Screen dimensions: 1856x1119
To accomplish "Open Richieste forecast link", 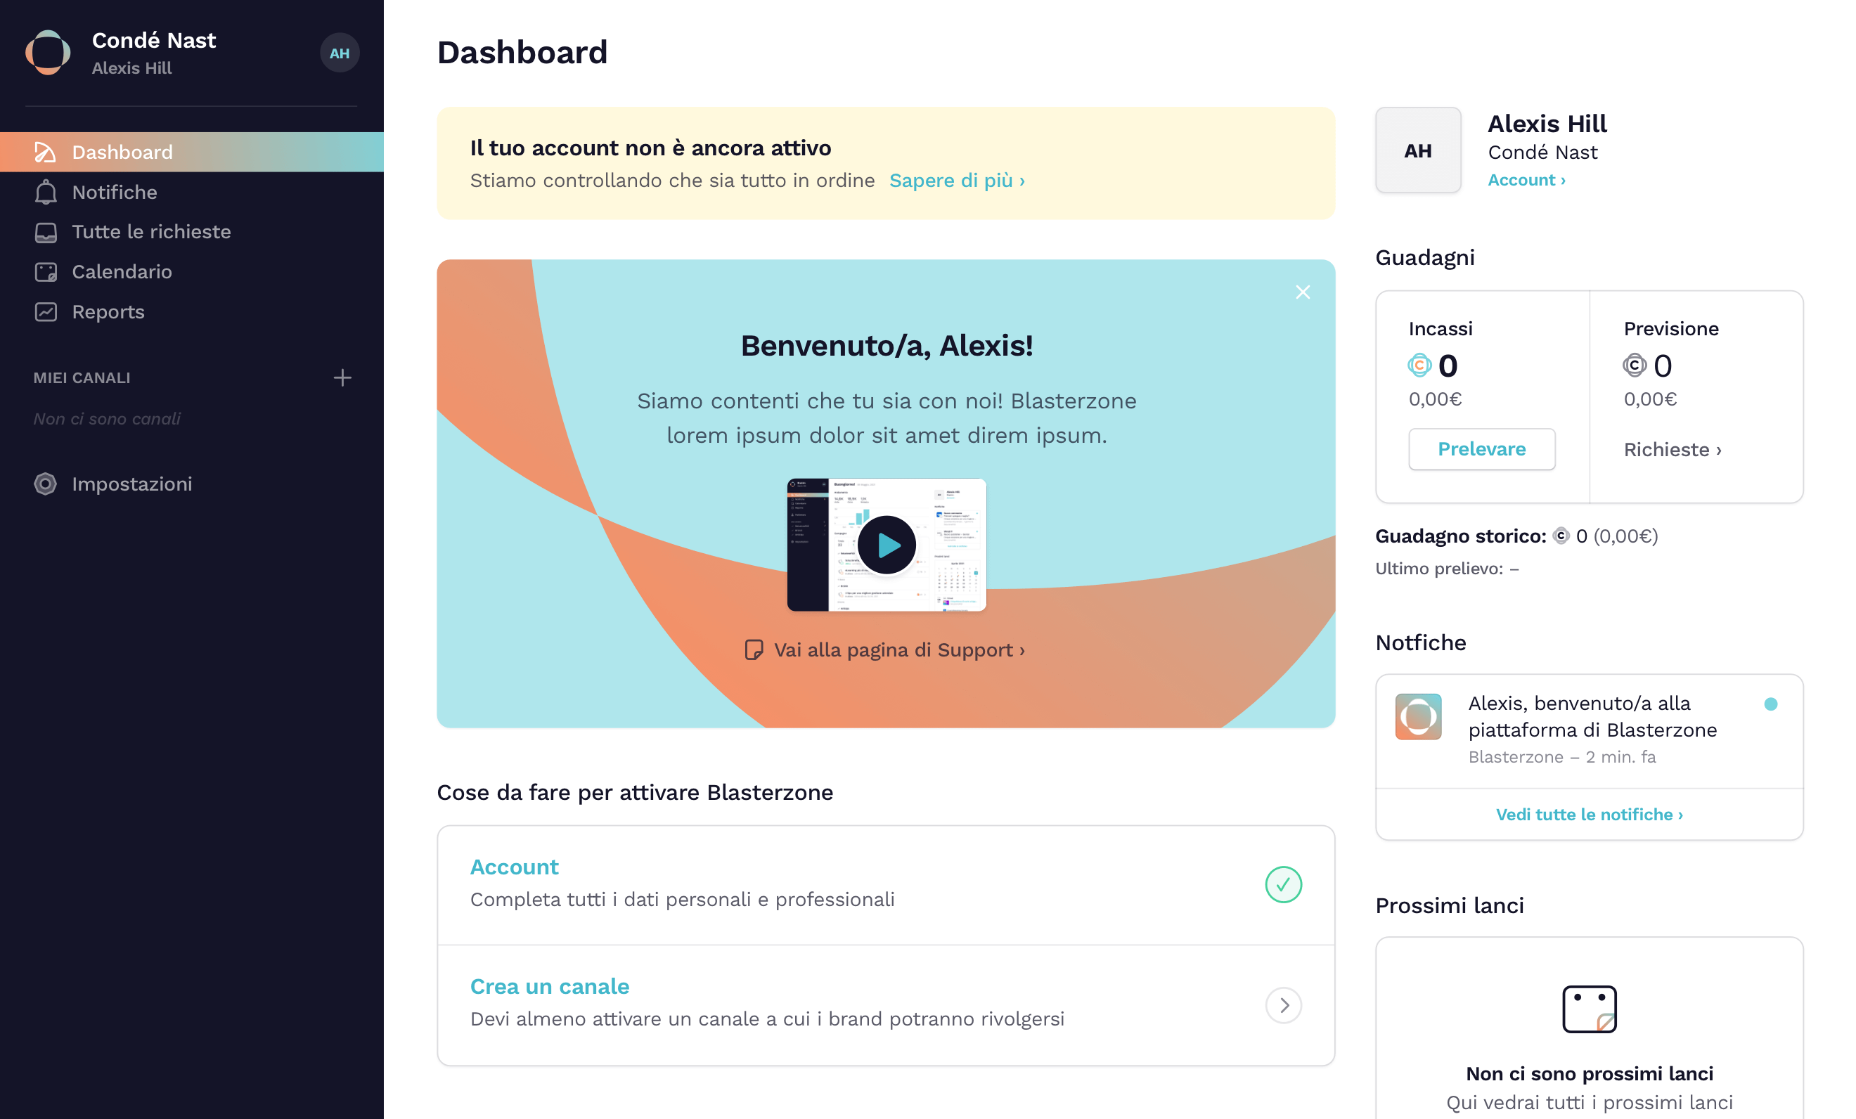I will pos(1673,450).
